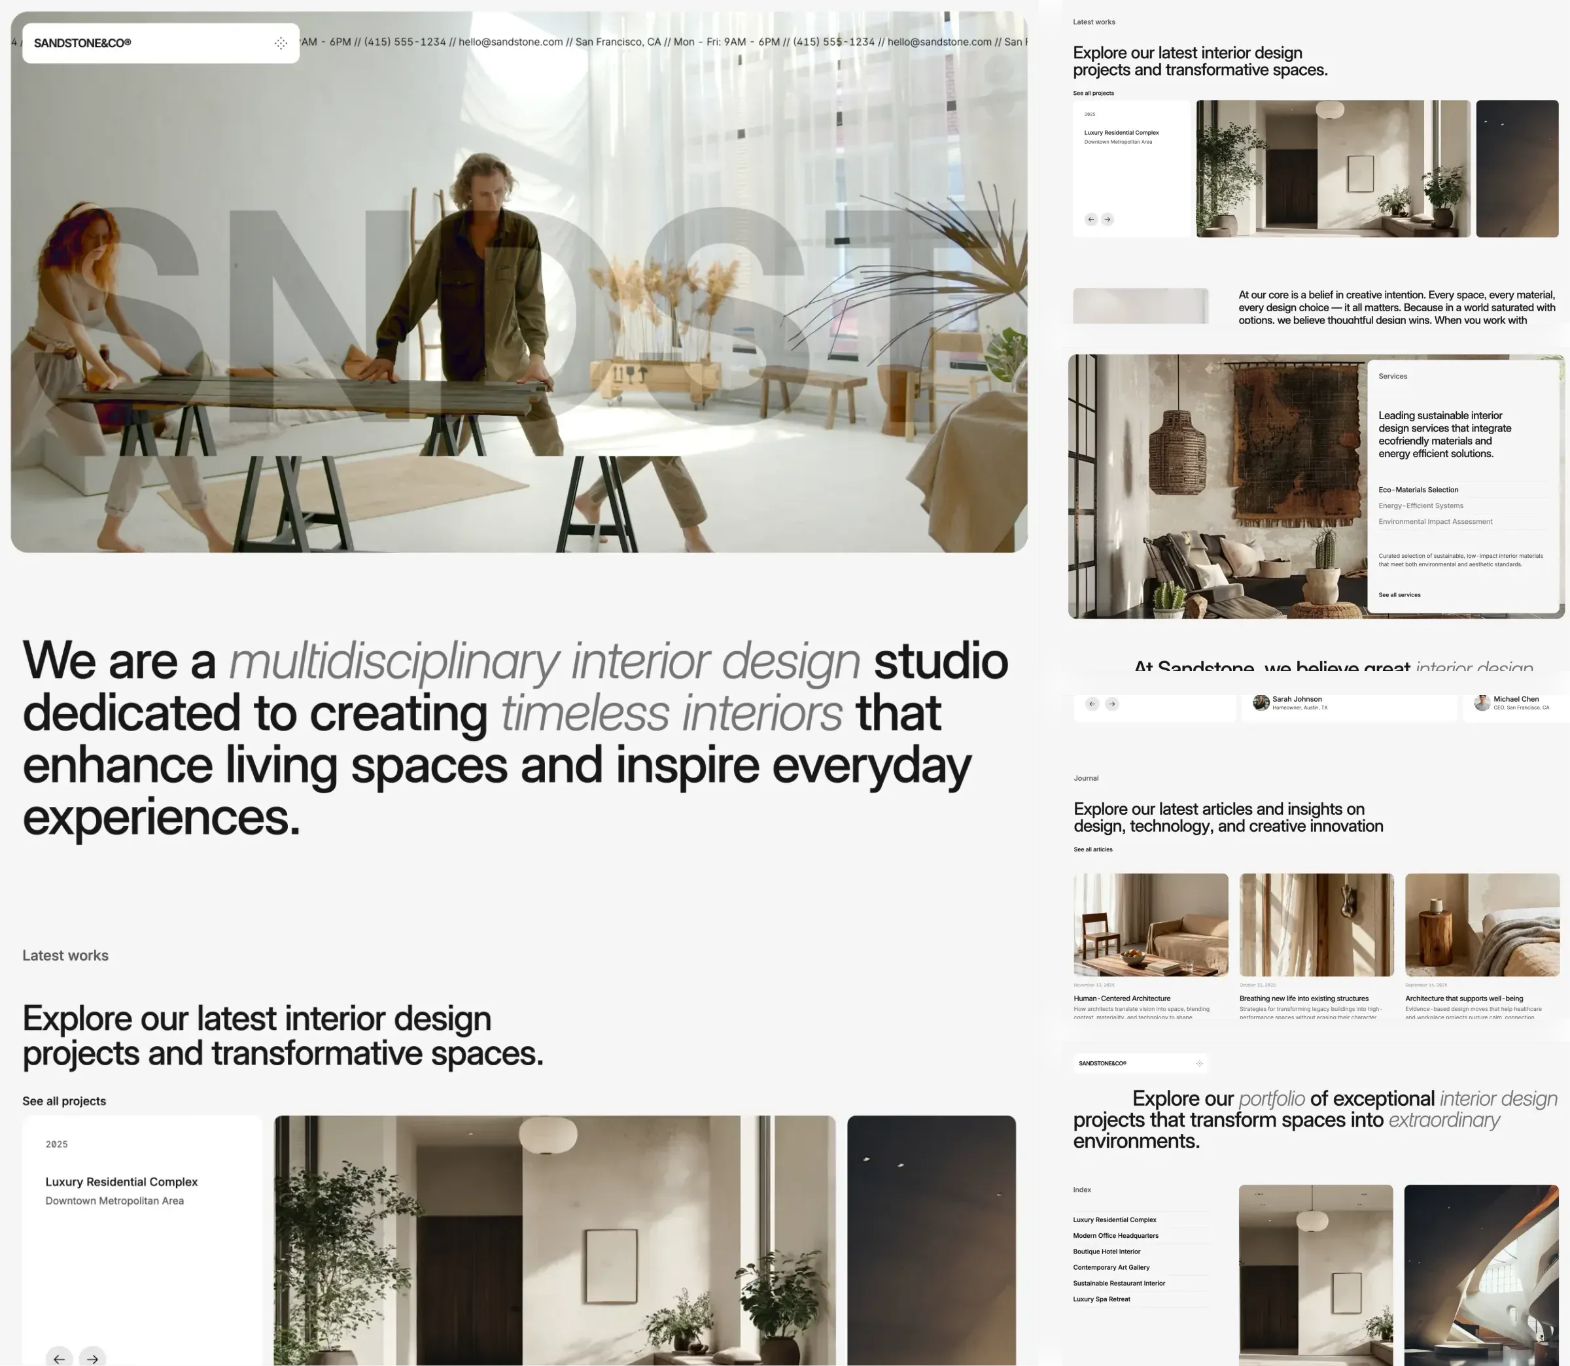Click the SANDSTONE&CO® logo in hero navbar
Screen dimensions: 1570x1366
[82, 43]
